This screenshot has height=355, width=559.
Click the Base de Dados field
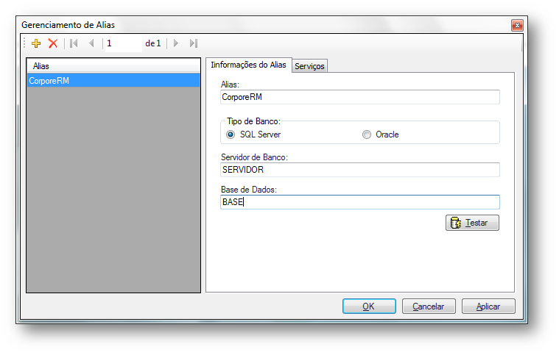click(359, 202)
